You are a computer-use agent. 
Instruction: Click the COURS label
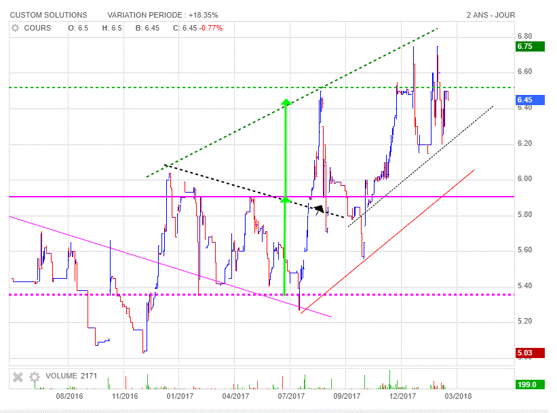(37, 28)
